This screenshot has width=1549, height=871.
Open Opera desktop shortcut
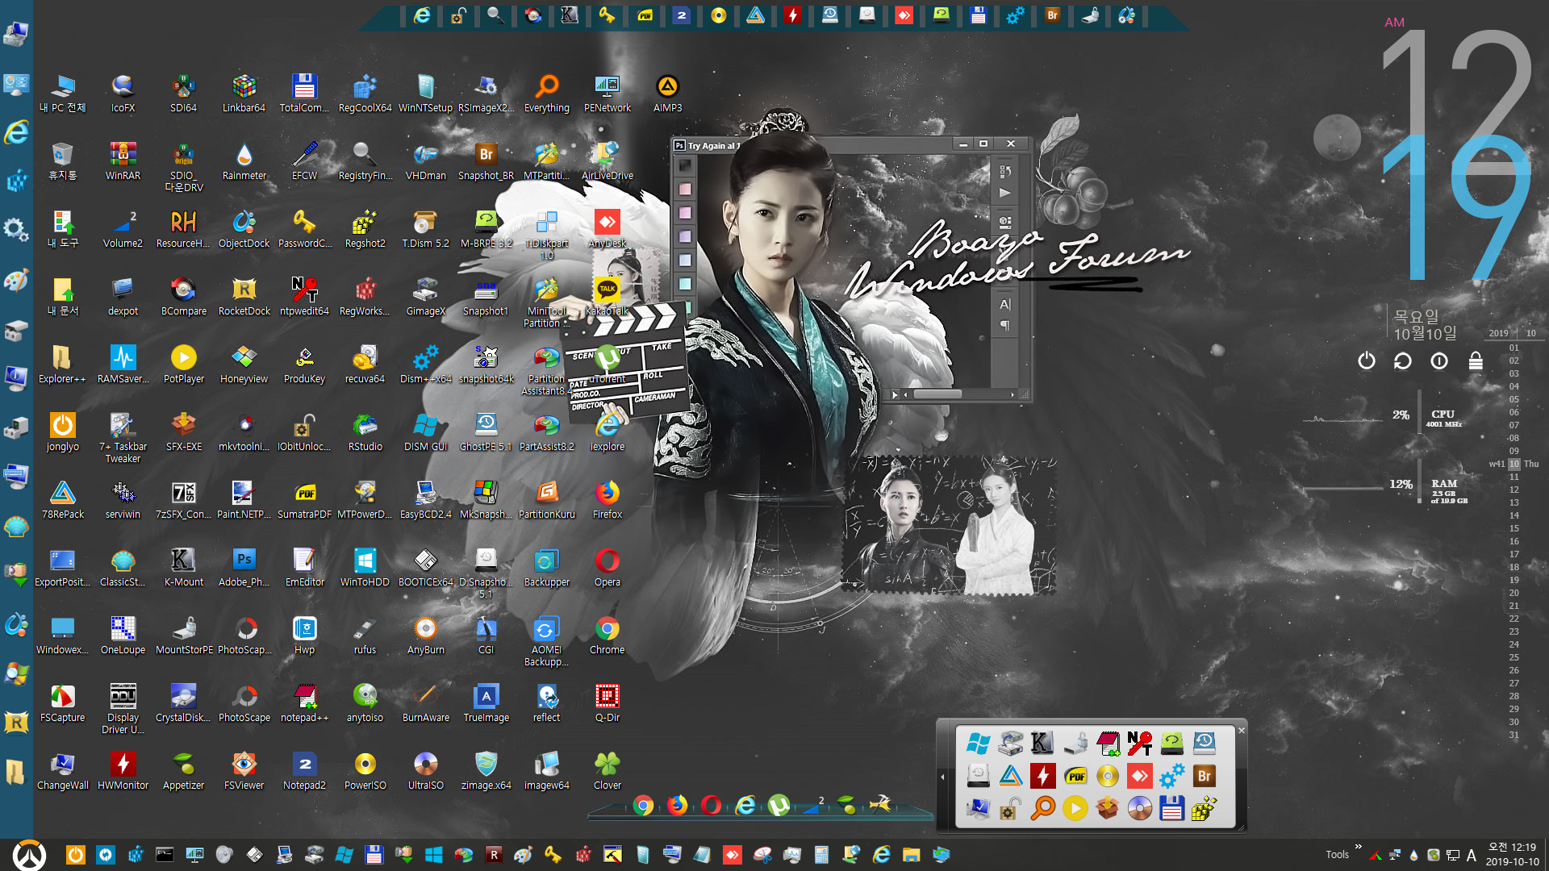click(607, 567)
